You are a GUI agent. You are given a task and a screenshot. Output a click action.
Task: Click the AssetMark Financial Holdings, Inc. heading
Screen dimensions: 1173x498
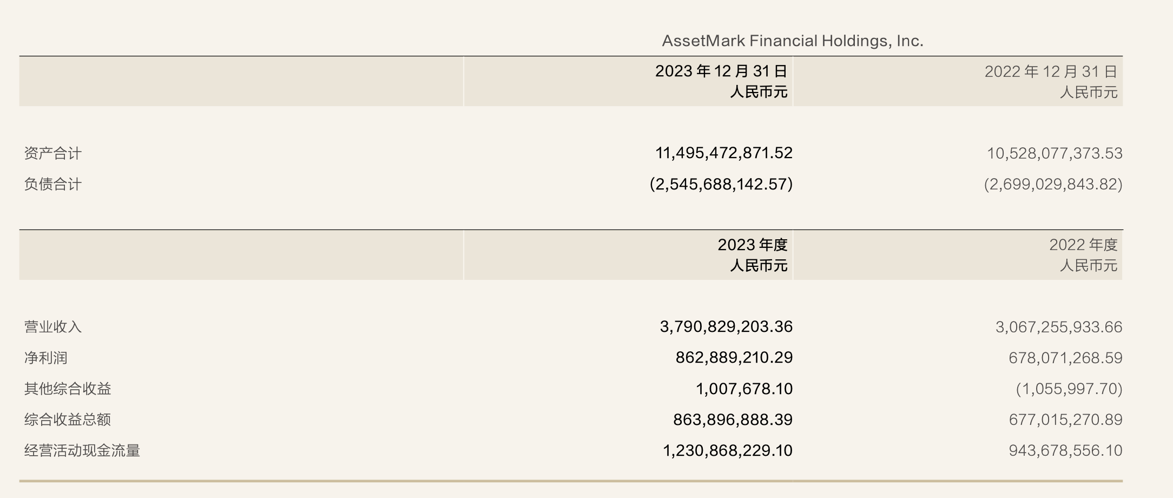pos(792,41)
